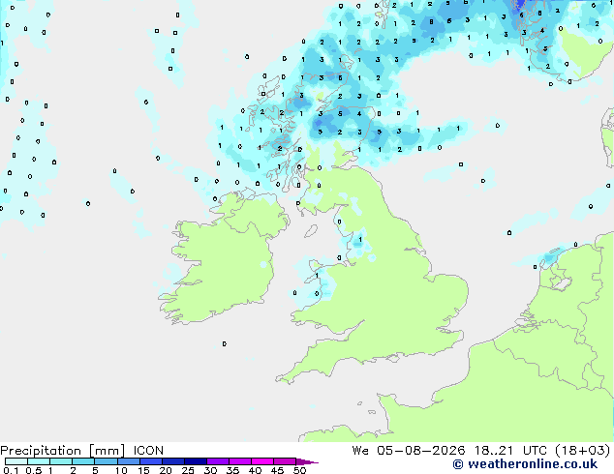Click the '25' legend scale label
Viewport: 614px width, 474px height.
188,470
